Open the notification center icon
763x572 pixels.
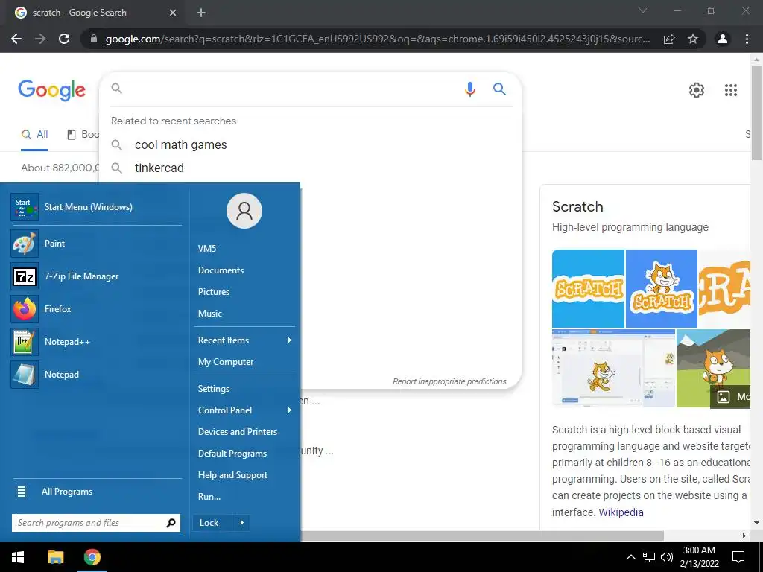pyautogui.click(x=738, y=557)
